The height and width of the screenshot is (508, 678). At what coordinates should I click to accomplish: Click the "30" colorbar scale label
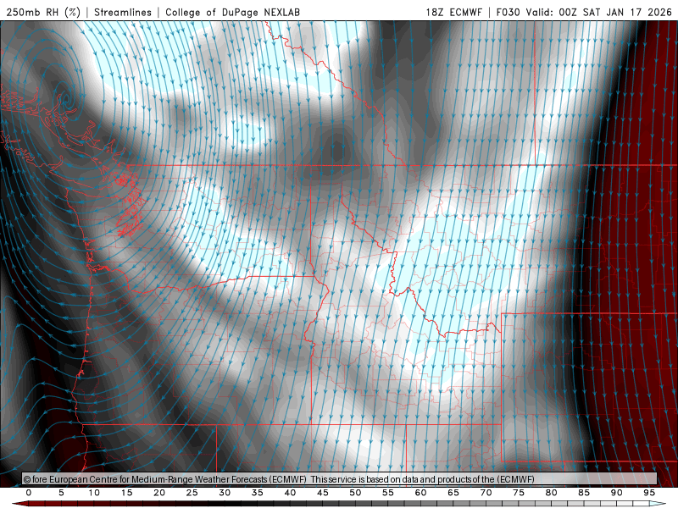point(225,493)
